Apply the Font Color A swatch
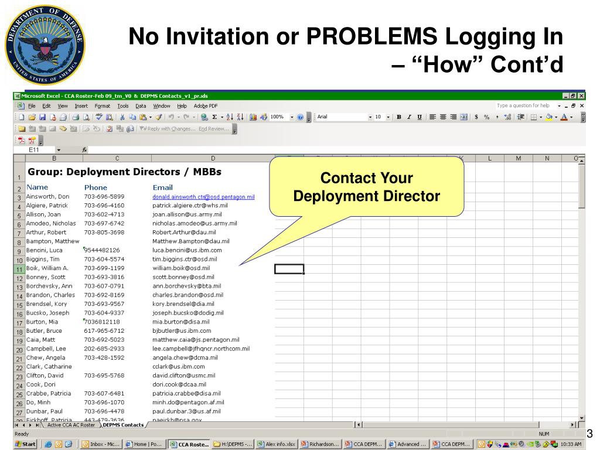This screenshot has width=600, height=450. (564, 117)
